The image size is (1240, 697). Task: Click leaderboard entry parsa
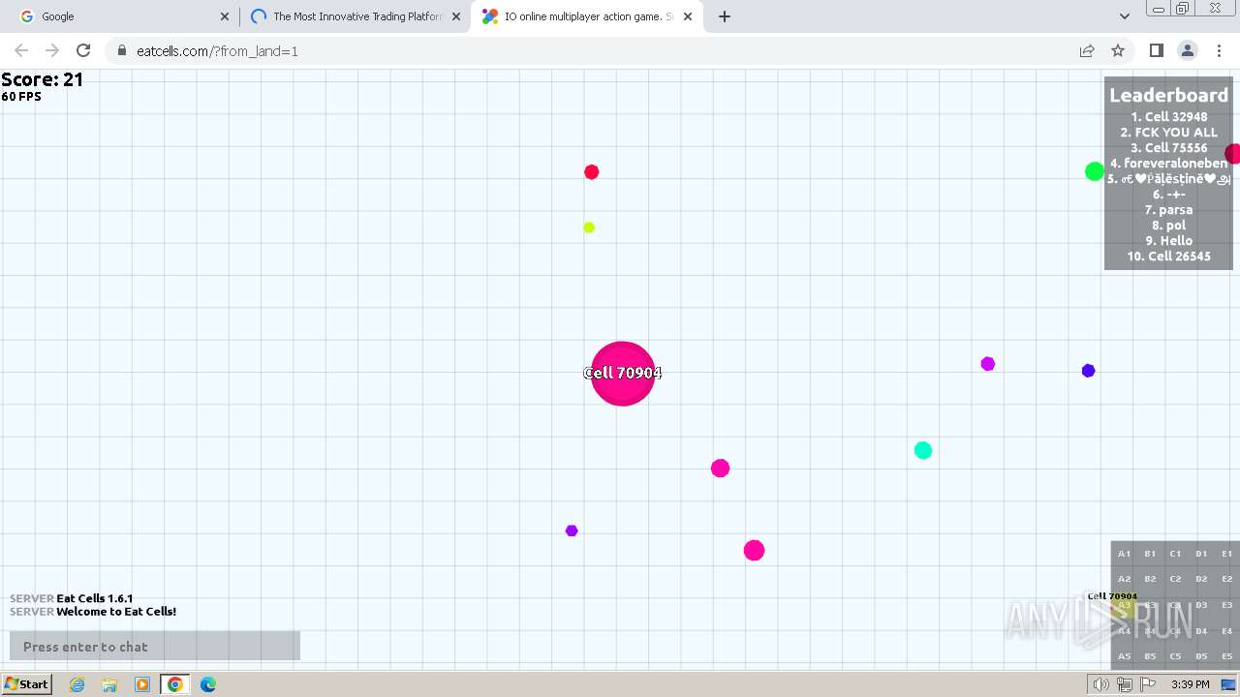click(x=1168, y=210)
